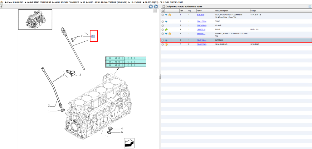Screen dimensions: 312x149
Task: Click the Usage column header
Action: point(281,11)
